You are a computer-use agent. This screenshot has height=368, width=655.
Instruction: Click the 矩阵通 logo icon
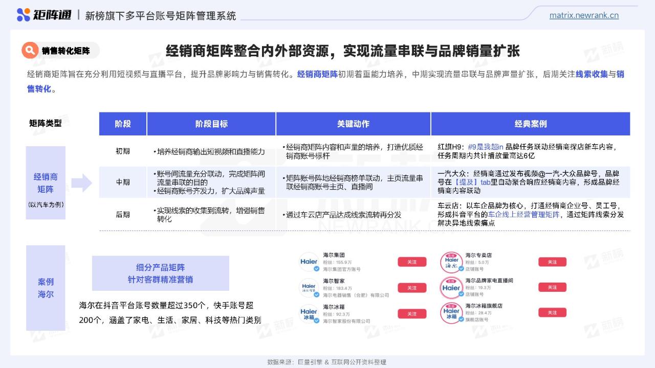24,15
